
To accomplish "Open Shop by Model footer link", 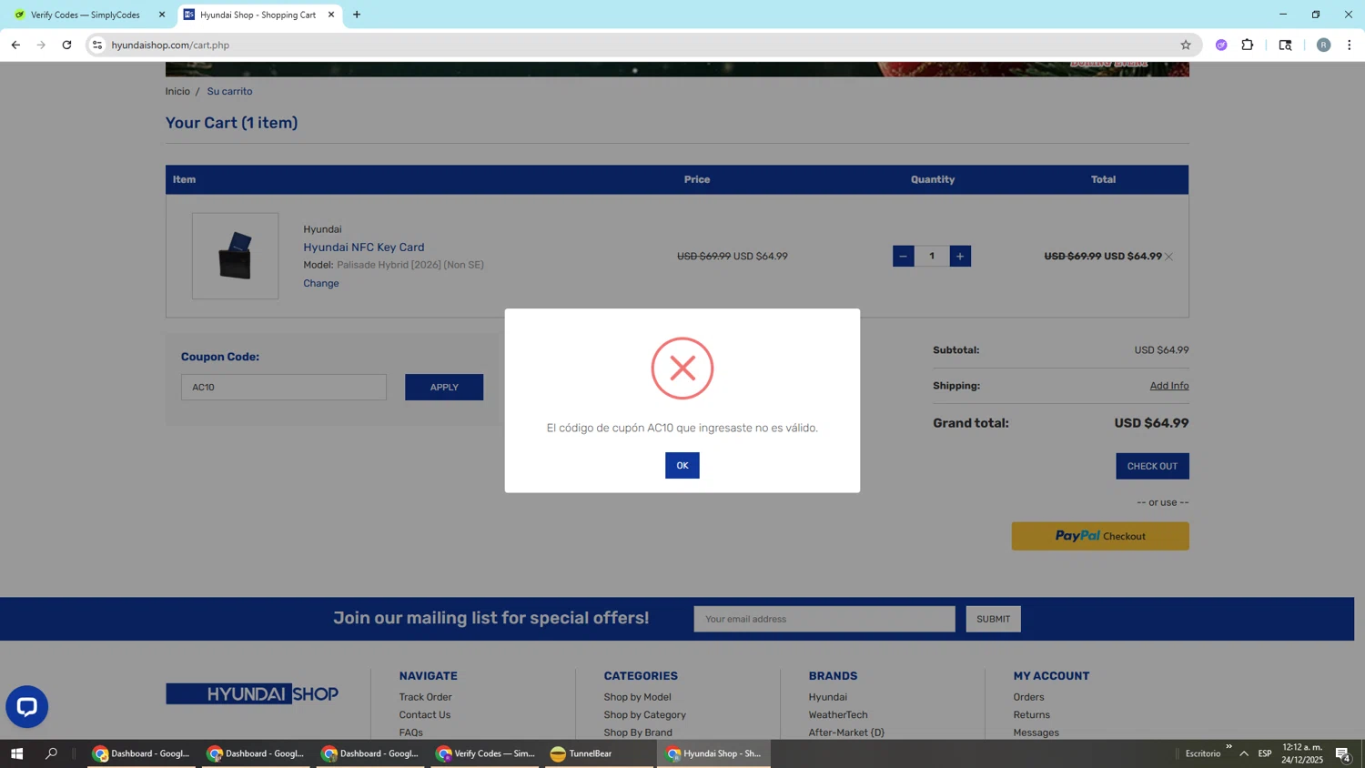I will point(637,697).
